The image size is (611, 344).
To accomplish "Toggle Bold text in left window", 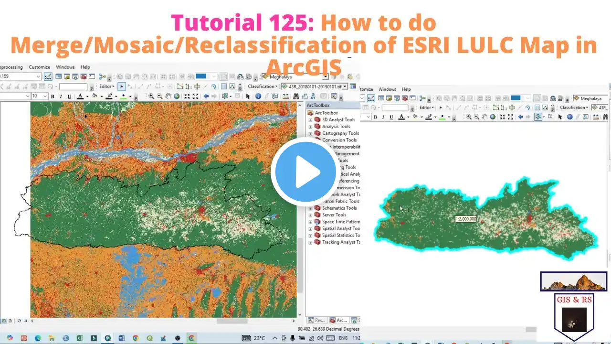I will tap(53, 96).
